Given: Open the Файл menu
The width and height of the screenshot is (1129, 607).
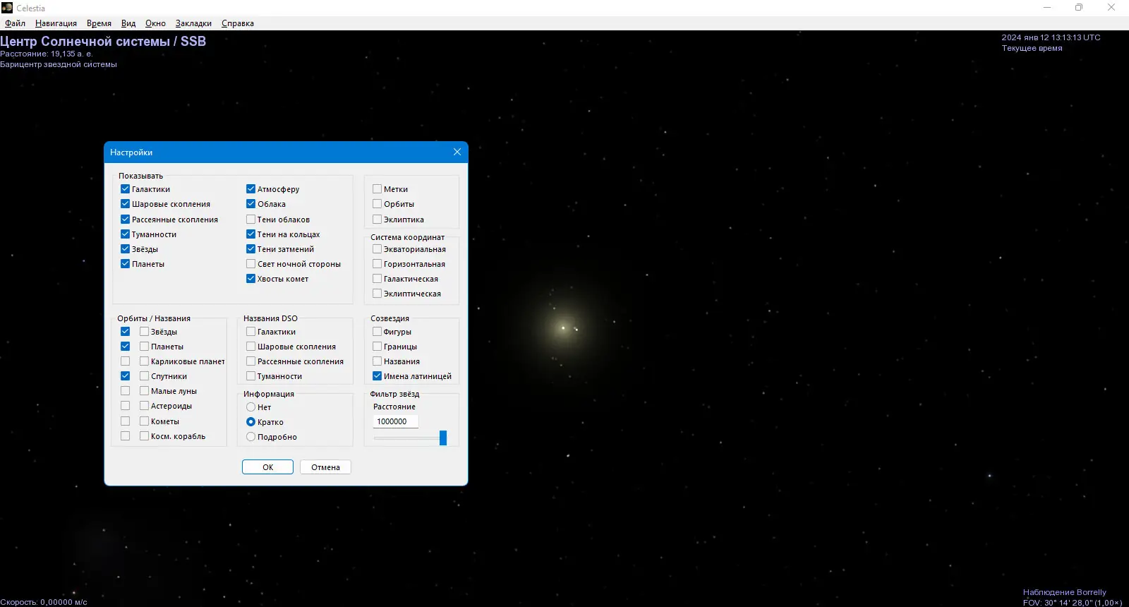Looking at the screenshot, I should pyautogui.click(x=15, y=23).
